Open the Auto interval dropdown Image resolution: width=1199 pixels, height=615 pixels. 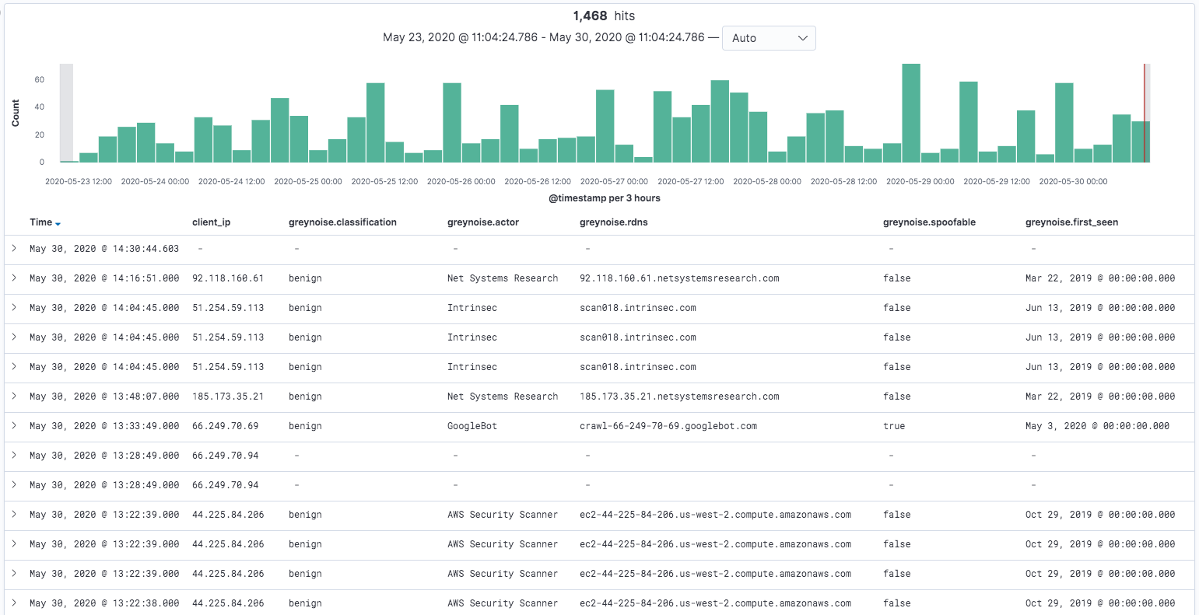coord(768,38)
